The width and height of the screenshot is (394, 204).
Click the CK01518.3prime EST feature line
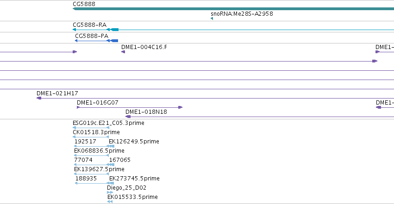91,137
